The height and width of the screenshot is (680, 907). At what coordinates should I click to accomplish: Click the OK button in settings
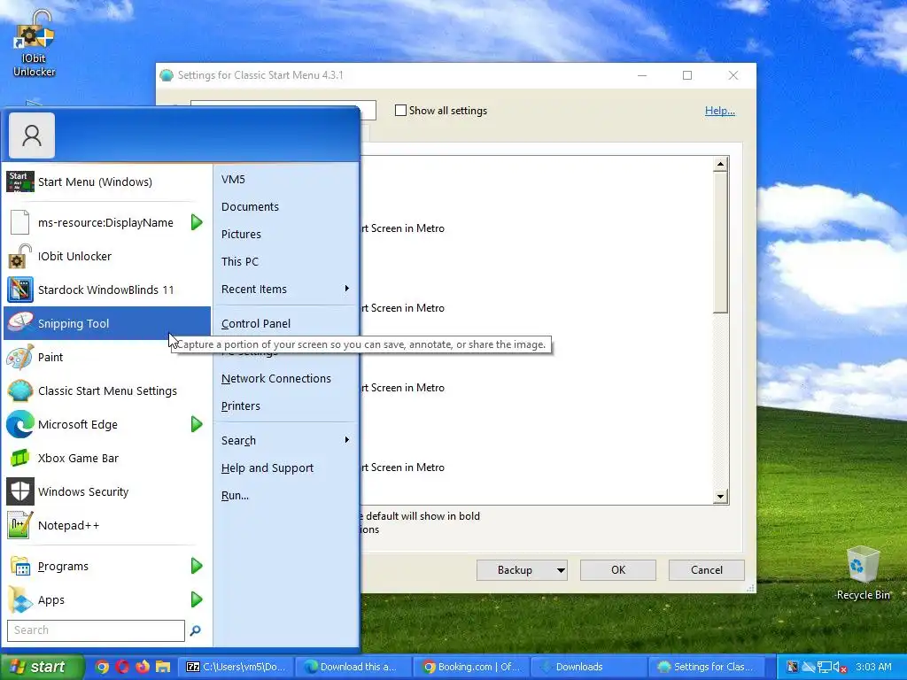pos(617,570)
